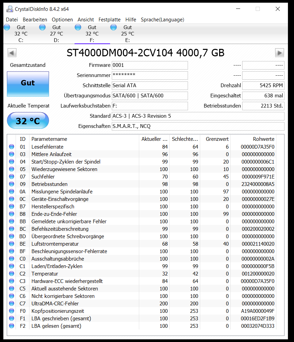Image resolution: width=294 pixels, height=342 pixels.
Task: Open the Optionen menu
Action: [62, 20]
